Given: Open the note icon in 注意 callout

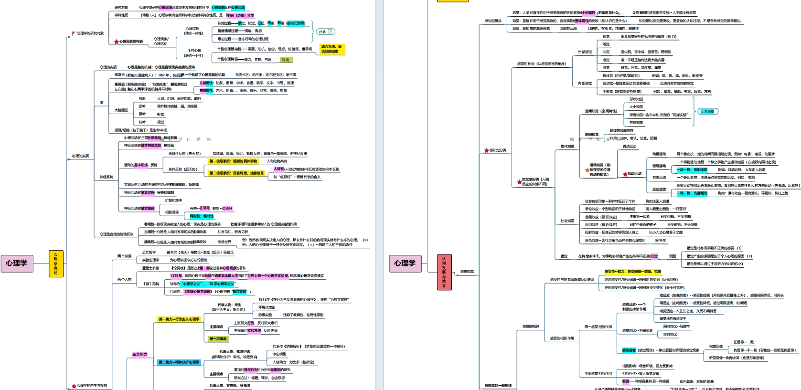Looking at the screenshot, I should click(330, 32).
